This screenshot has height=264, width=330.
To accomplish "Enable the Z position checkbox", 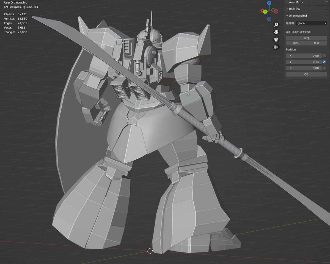I will [324, 68].
